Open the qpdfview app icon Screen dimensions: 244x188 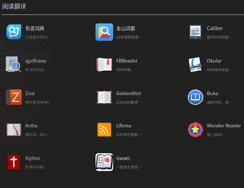tap(13, 64)
